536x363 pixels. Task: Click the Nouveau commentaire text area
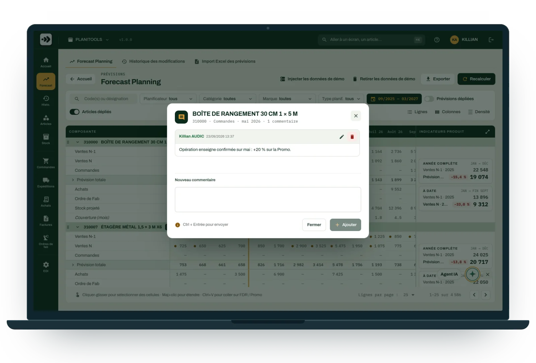pyautogui.click(x=268, y=200)
